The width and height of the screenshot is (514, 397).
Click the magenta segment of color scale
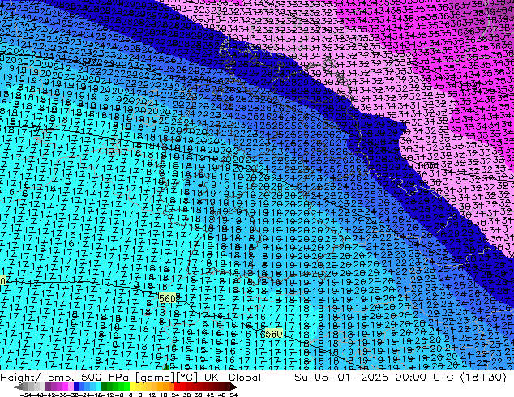tap(65, 386)
